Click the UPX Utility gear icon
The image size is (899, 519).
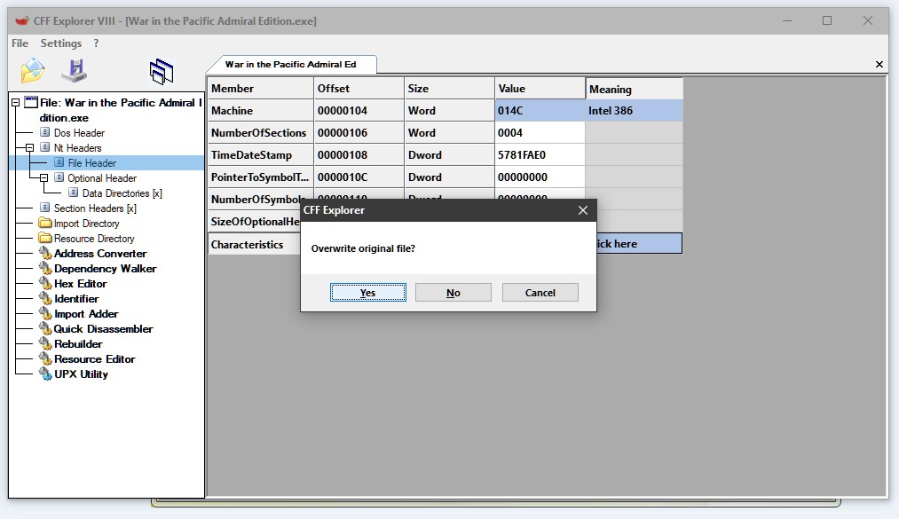point(45,374)
